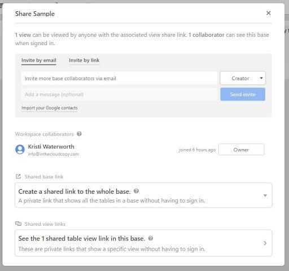289x271 pixels.
Task: Close the Share Sample dialog
Action: tap(268, 13)
